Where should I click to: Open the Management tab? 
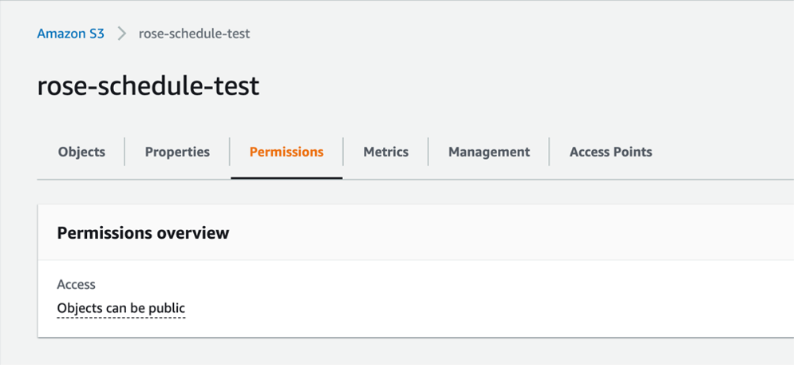pyautogui.click(x=489, y=152)
